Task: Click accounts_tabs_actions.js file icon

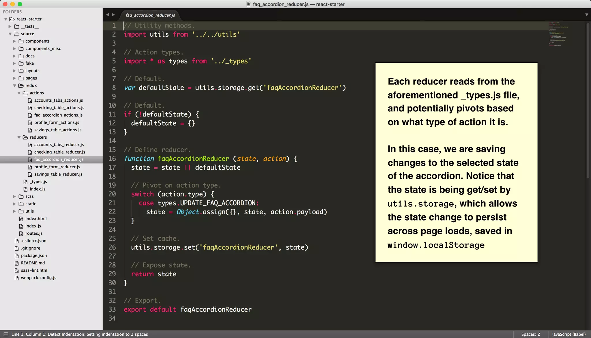Action: (x=30, y=100)
